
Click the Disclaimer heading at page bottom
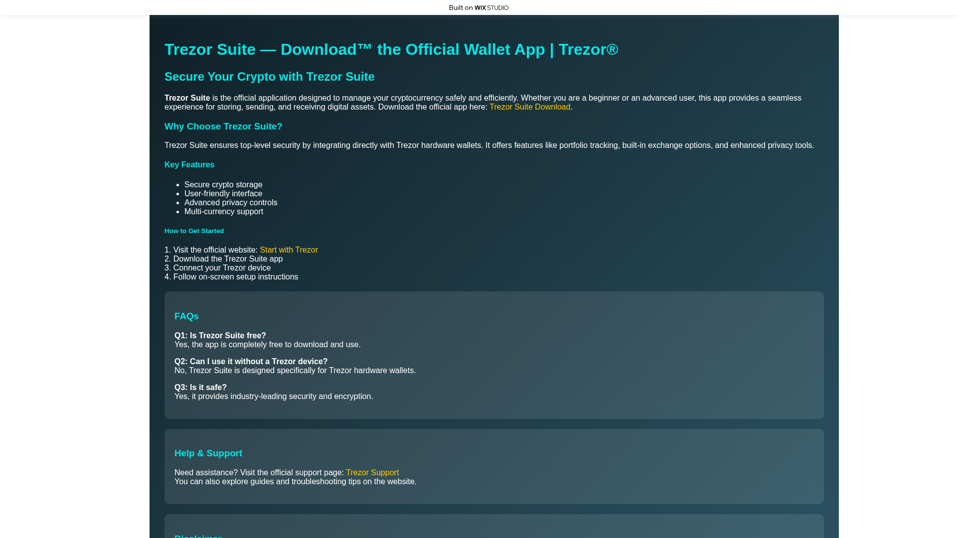click(198, 536)
